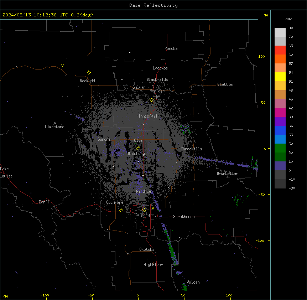
Task: Click the Lacombe city label
Action: click(160, 68)
